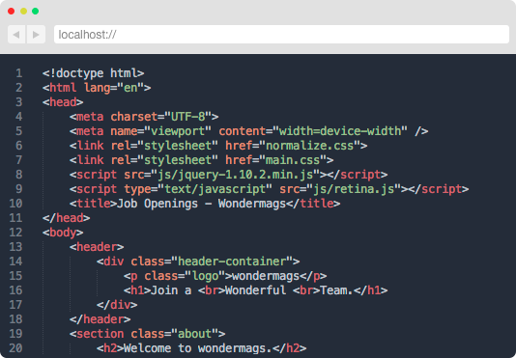Click the h2 Welcome to wondermags line
This screenshot has width=516, height=358.
[201, 348]
